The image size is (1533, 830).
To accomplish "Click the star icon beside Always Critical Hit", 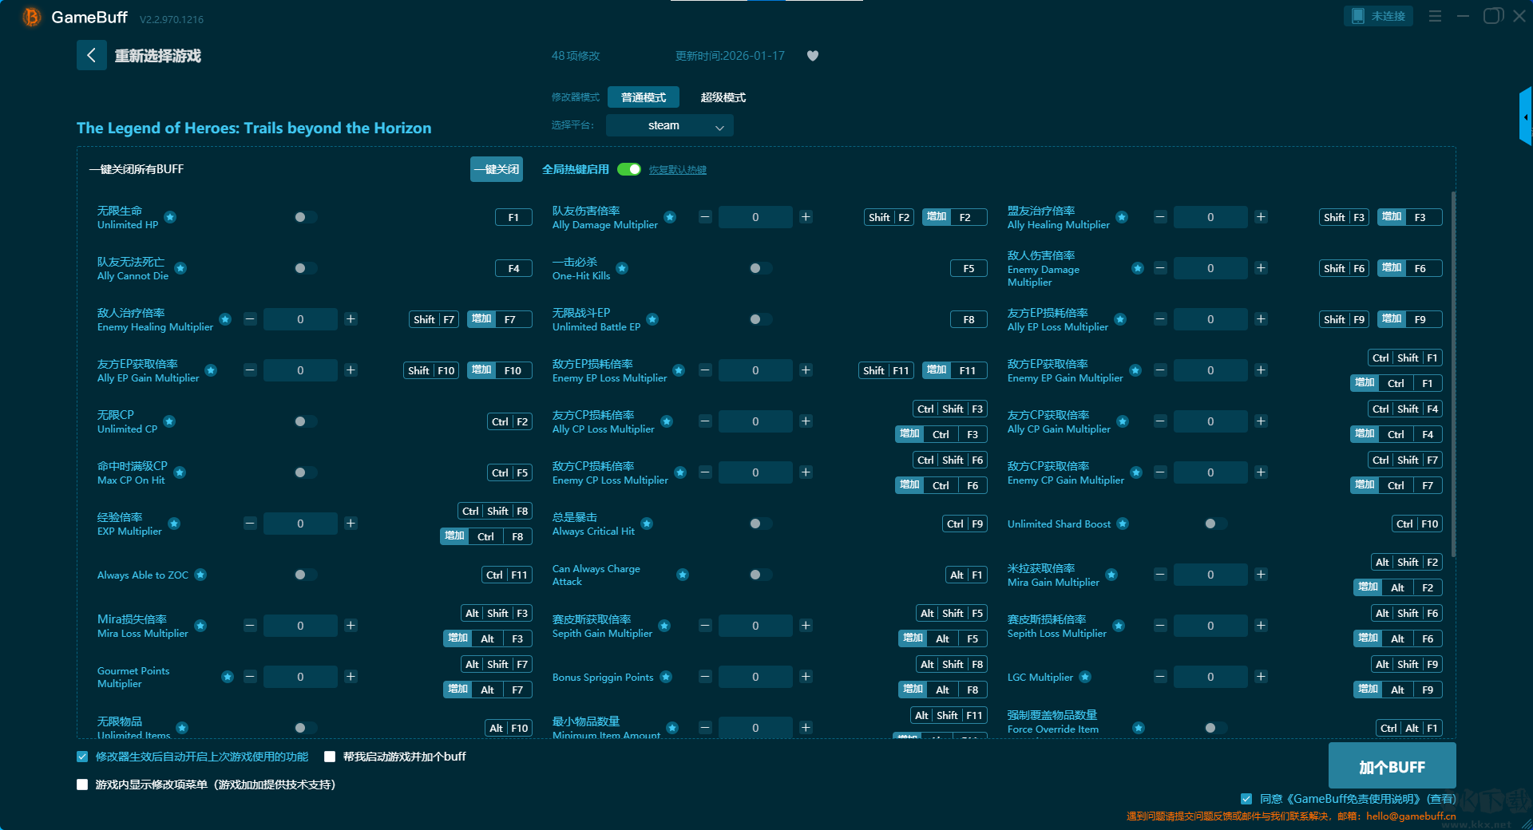I will tap(647, 524).
